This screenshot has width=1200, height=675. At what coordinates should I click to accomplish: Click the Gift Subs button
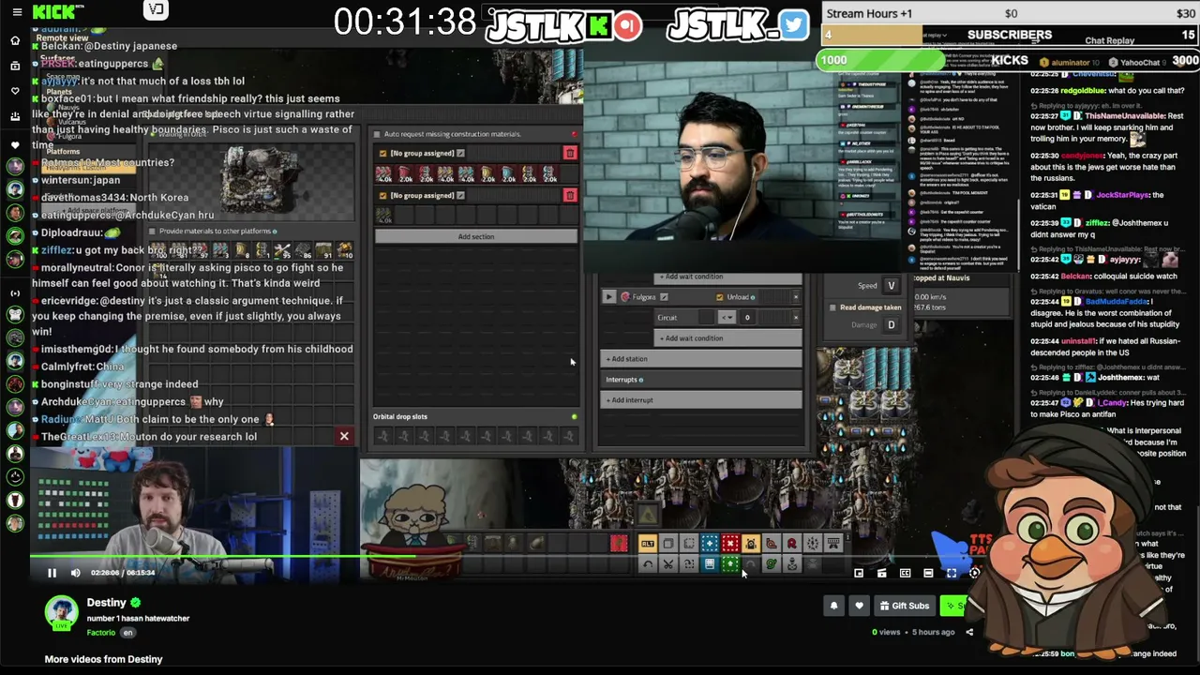click(904, 606)
